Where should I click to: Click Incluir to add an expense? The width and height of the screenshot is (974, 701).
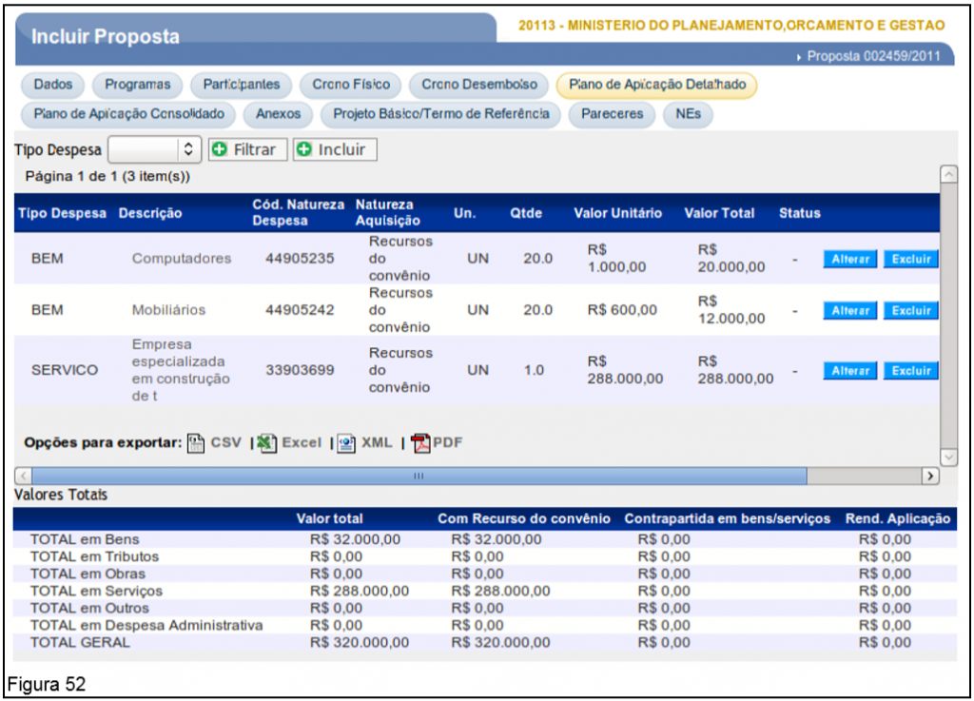pos(335,149)
